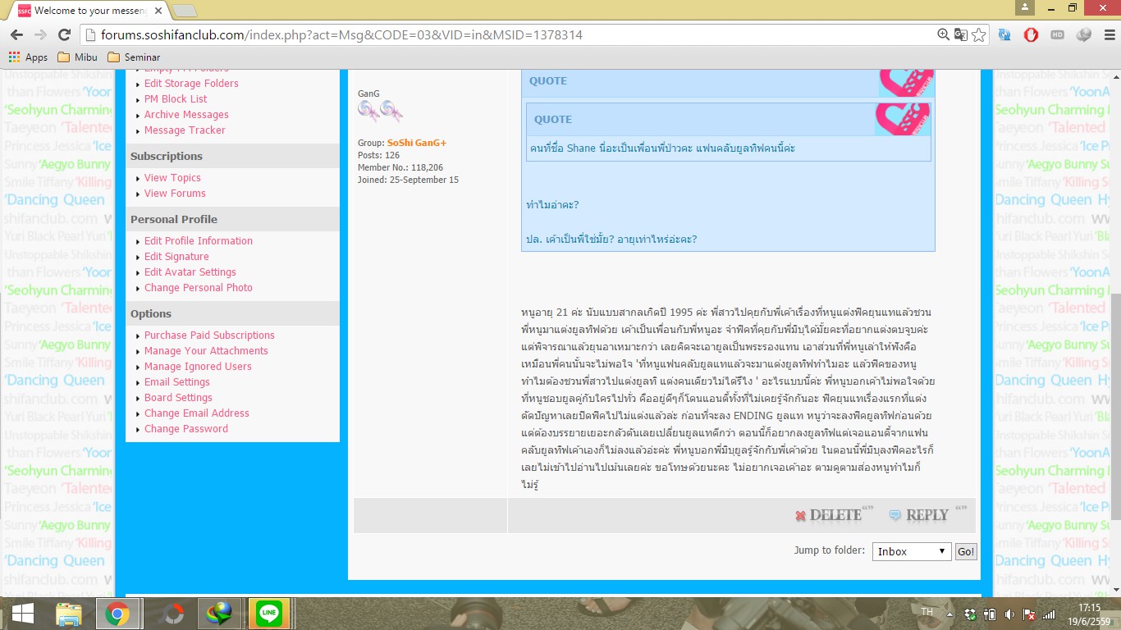Open Board Settings
Image resolution: width=1121 pixels, height=630 pixels.
click(x=178, y=398)
